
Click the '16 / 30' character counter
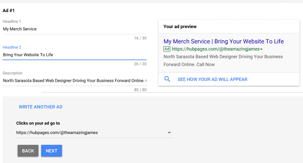(x=140, y=38)
